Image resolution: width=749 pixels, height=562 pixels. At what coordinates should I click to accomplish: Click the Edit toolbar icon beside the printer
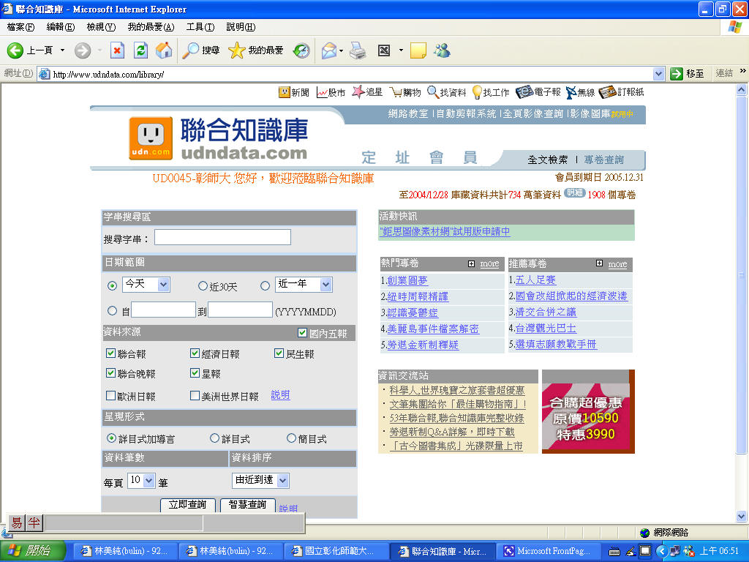click(x=384, y=50)
